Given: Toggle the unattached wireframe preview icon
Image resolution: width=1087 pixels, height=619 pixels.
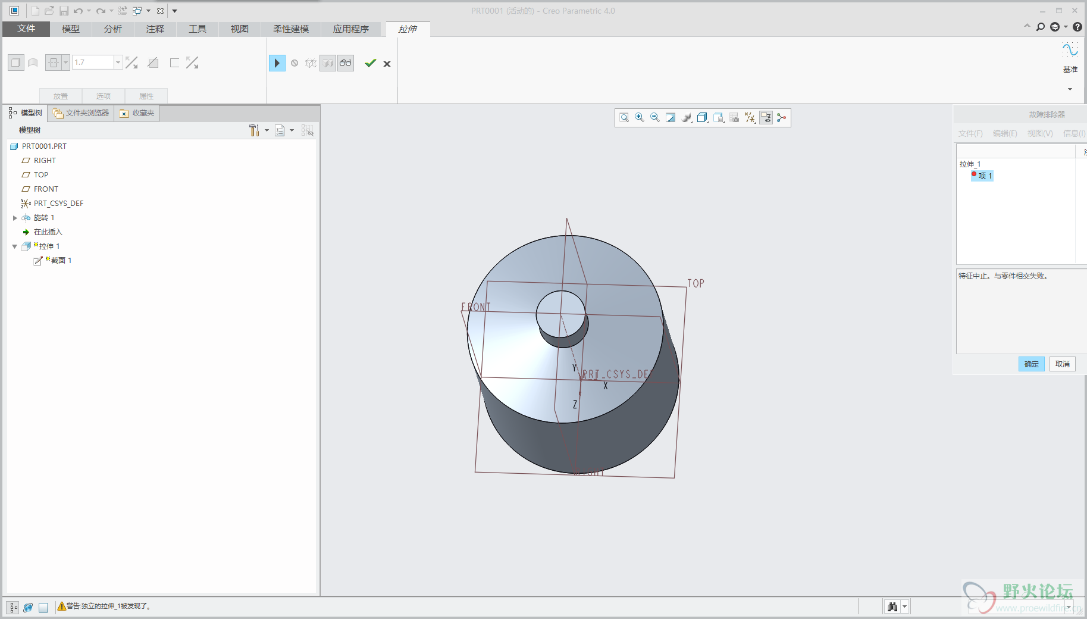Looking at the screenshot, I should coord(311,63).
